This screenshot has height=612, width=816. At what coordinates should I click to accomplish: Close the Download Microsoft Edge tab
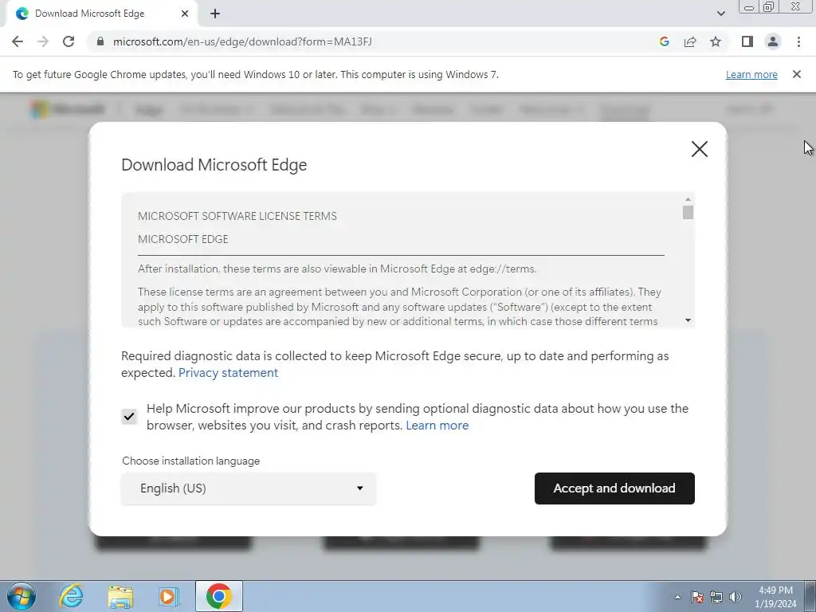185,14
